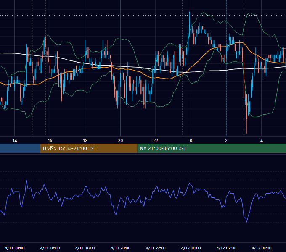Click the 4/11 14:00 date label

point(15,248)
